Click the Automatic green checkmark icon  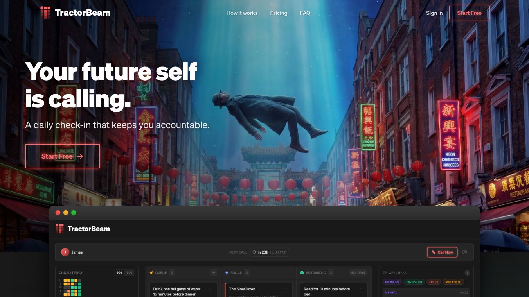click(x=302, y=273)
